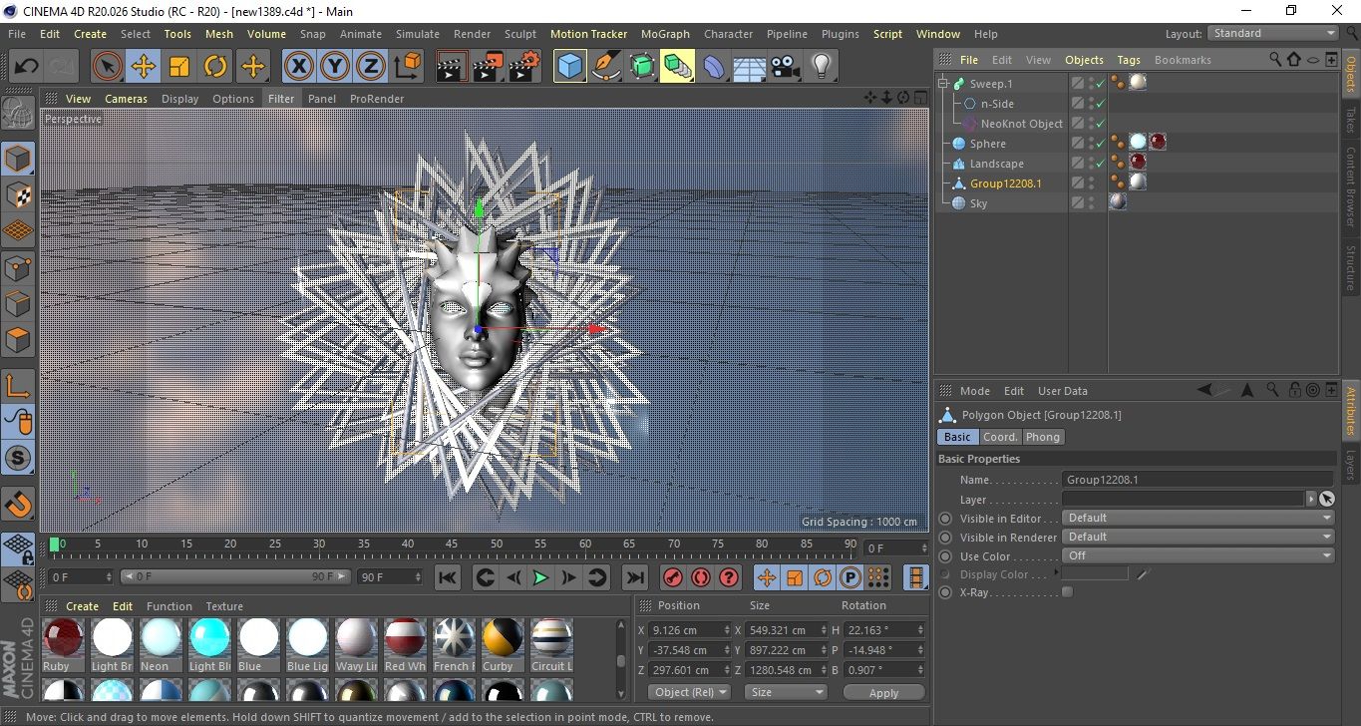
Task: Click the Undo arrow icon
Action: [27, 67]
